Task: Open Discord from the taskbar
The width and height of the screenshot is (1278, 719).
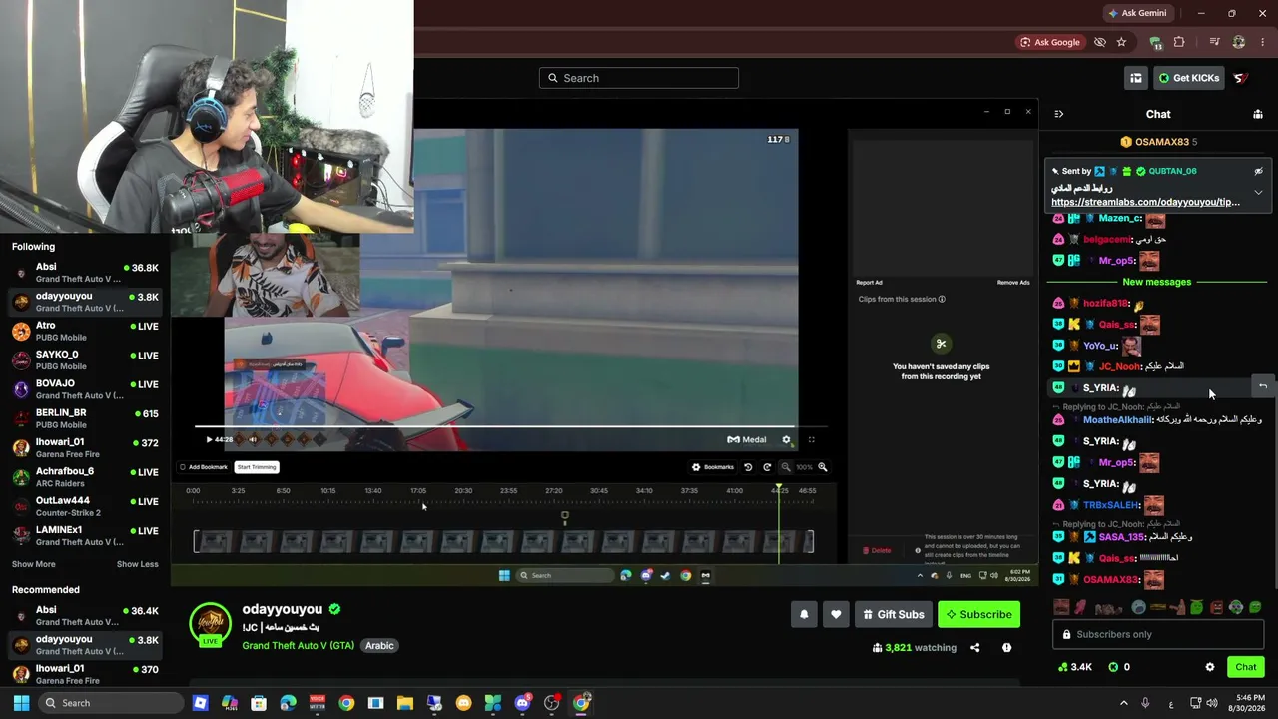Action: tap(522, 703)
